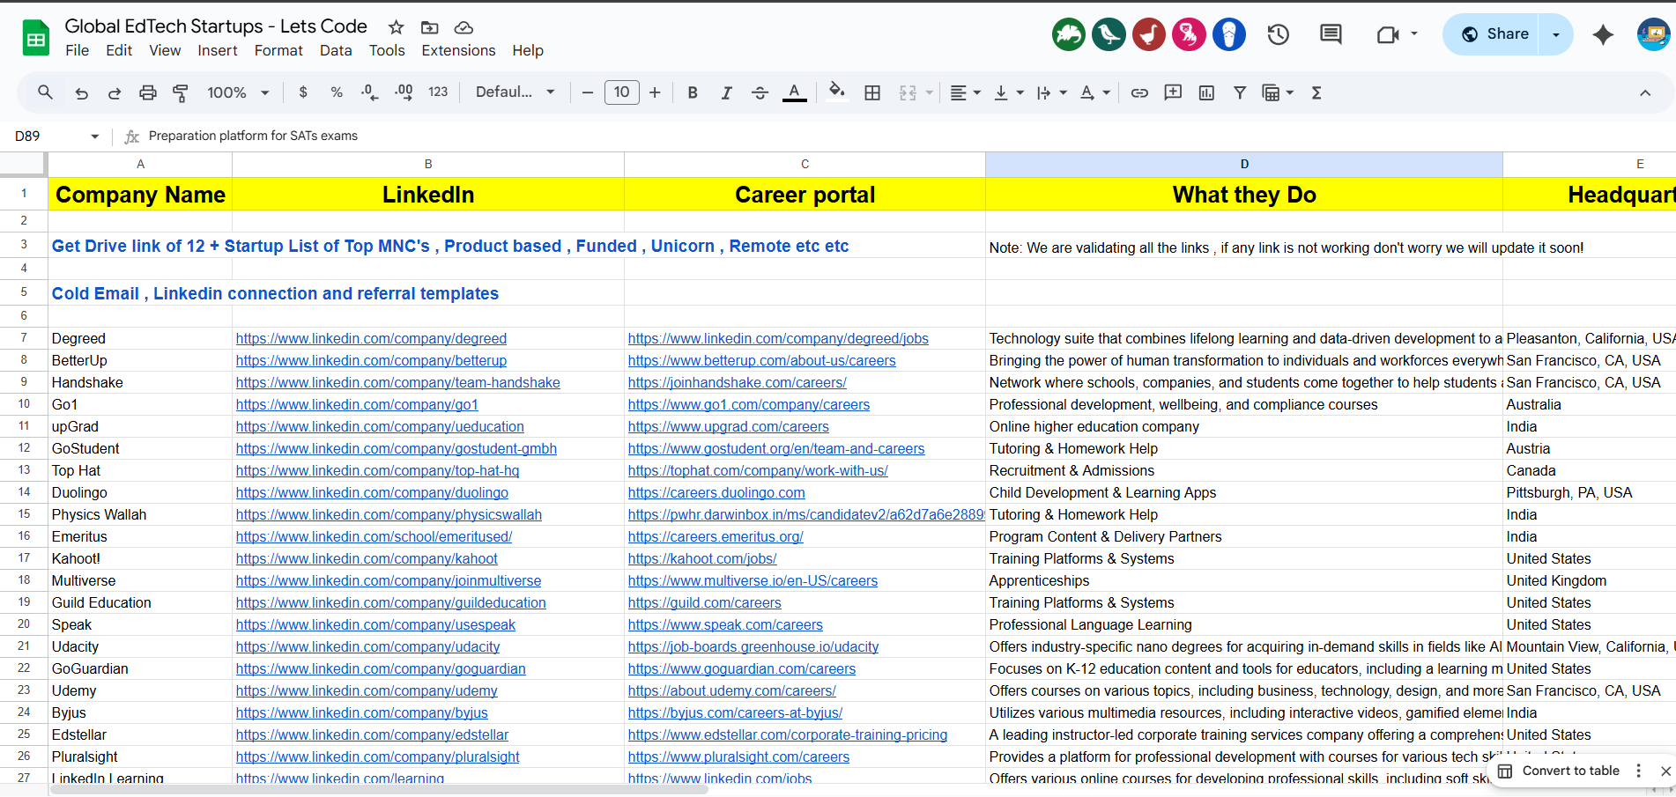Screen dimensions: 1676x797
Task: Dismiss the Convert to table suggestion
Action: coord(1665,771)
